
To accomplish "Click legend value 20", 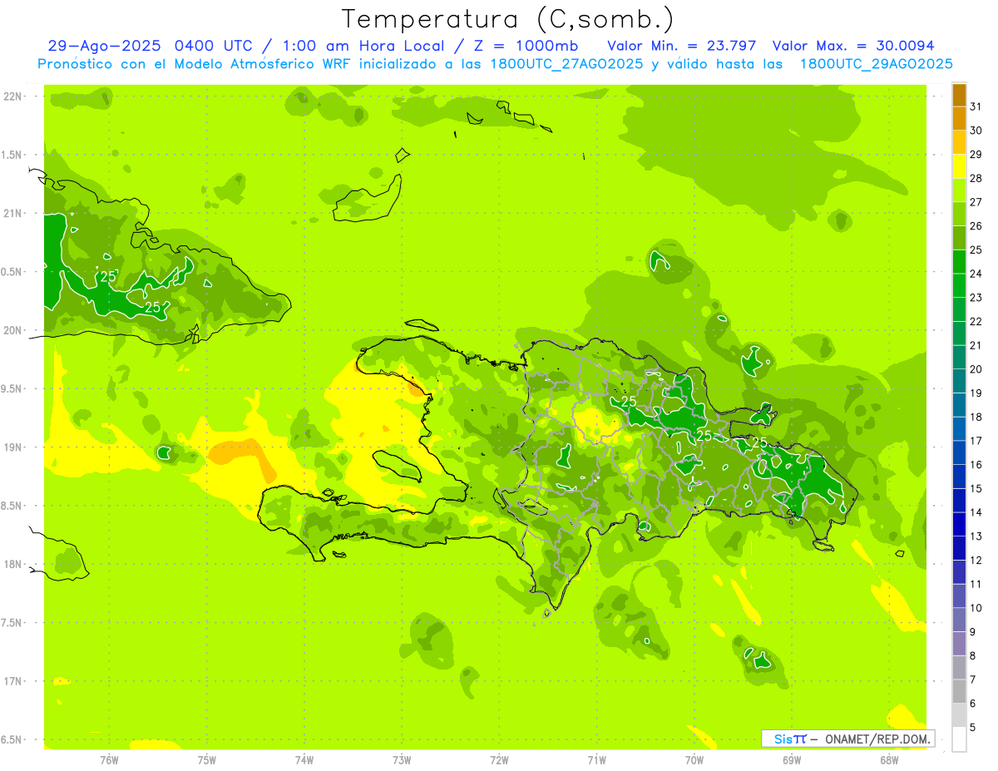I will [x=976, y=369].
